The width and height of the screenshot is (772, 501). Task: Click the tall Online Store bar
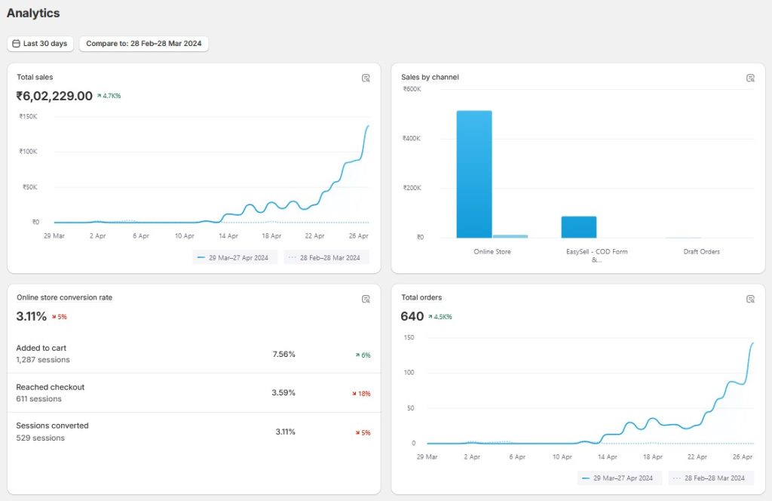pos(473,174)
